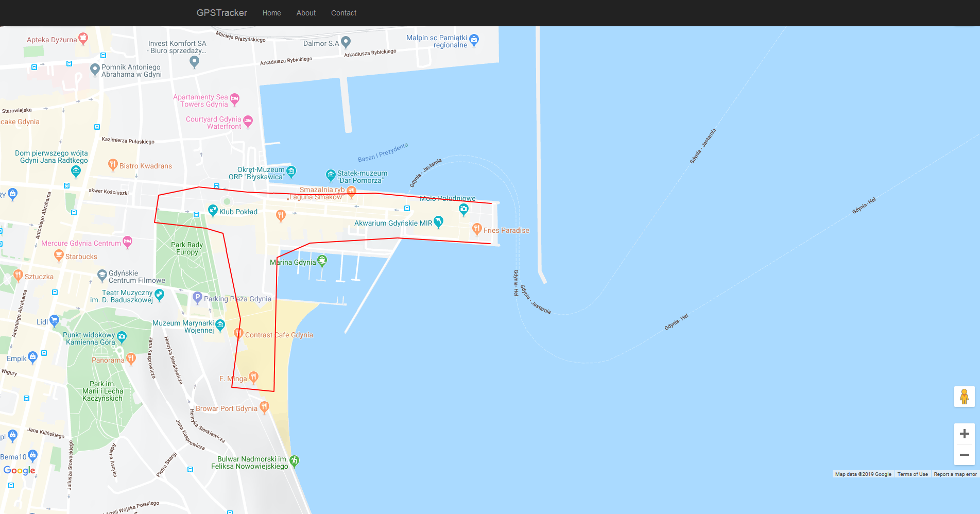The height and width of the screenshot is (514, 980).
Task: Click the Park im. Marii i Lecha Kaczyńskich label
Action: coord(102,391)
